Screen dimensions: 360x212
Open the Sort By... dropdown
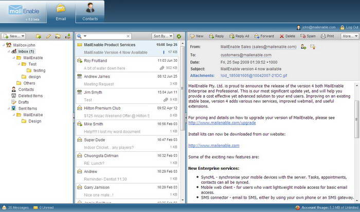pos(163,36)
